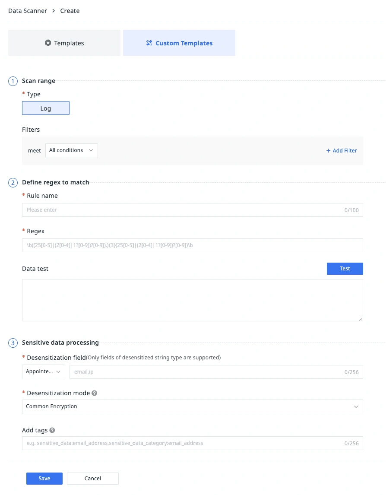Click the Save button
The image size is (386, 495).
(x=44, y=479)
